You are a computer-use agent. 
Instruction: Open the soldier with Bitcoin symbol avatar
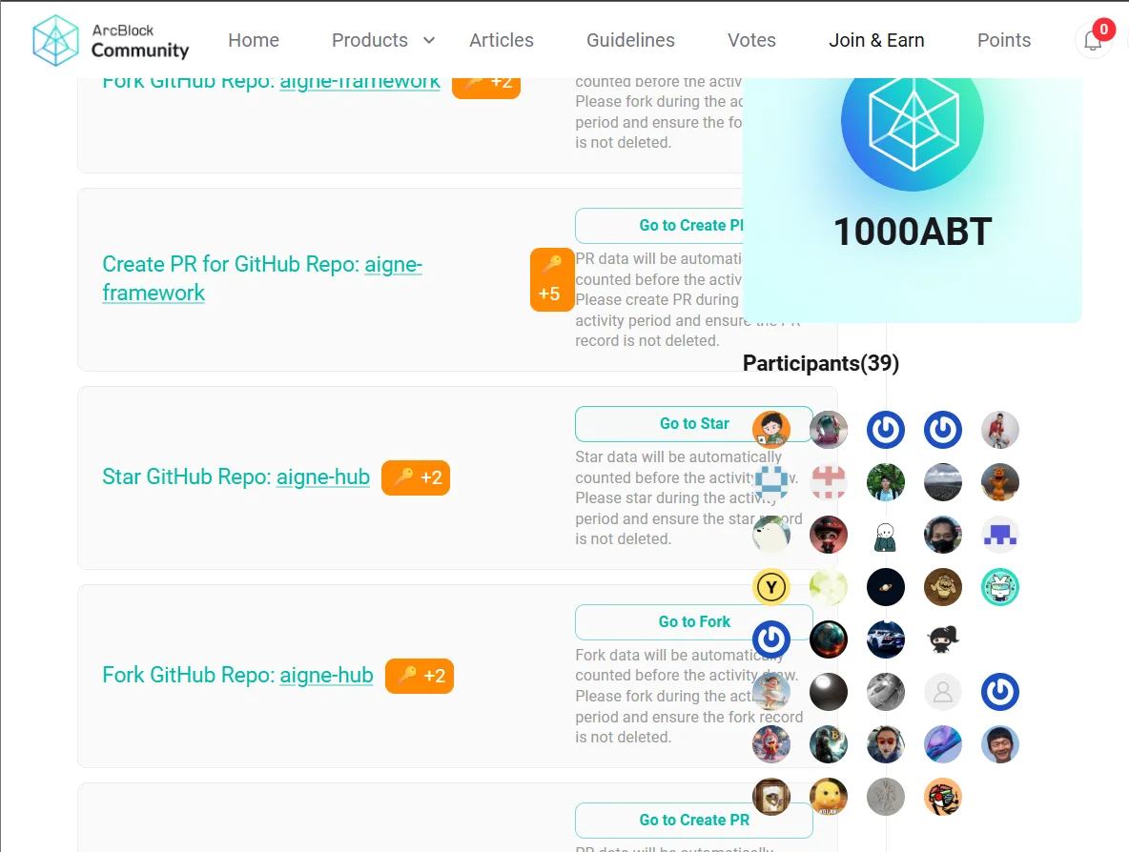pyautogui.click(x=828, y=744)
